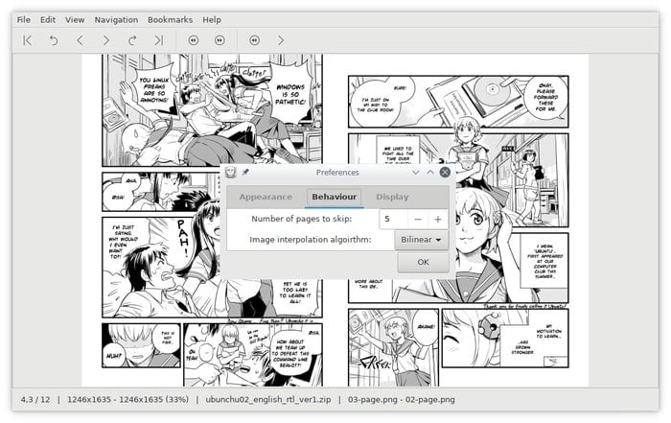Click the counter-clockwise curved arrow toolbar icon
The image size is (671, 423).
54,40
